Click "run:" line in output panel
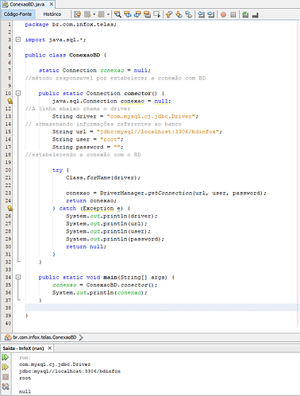Viewport: 300px width, 396px height. click(25, 358)
